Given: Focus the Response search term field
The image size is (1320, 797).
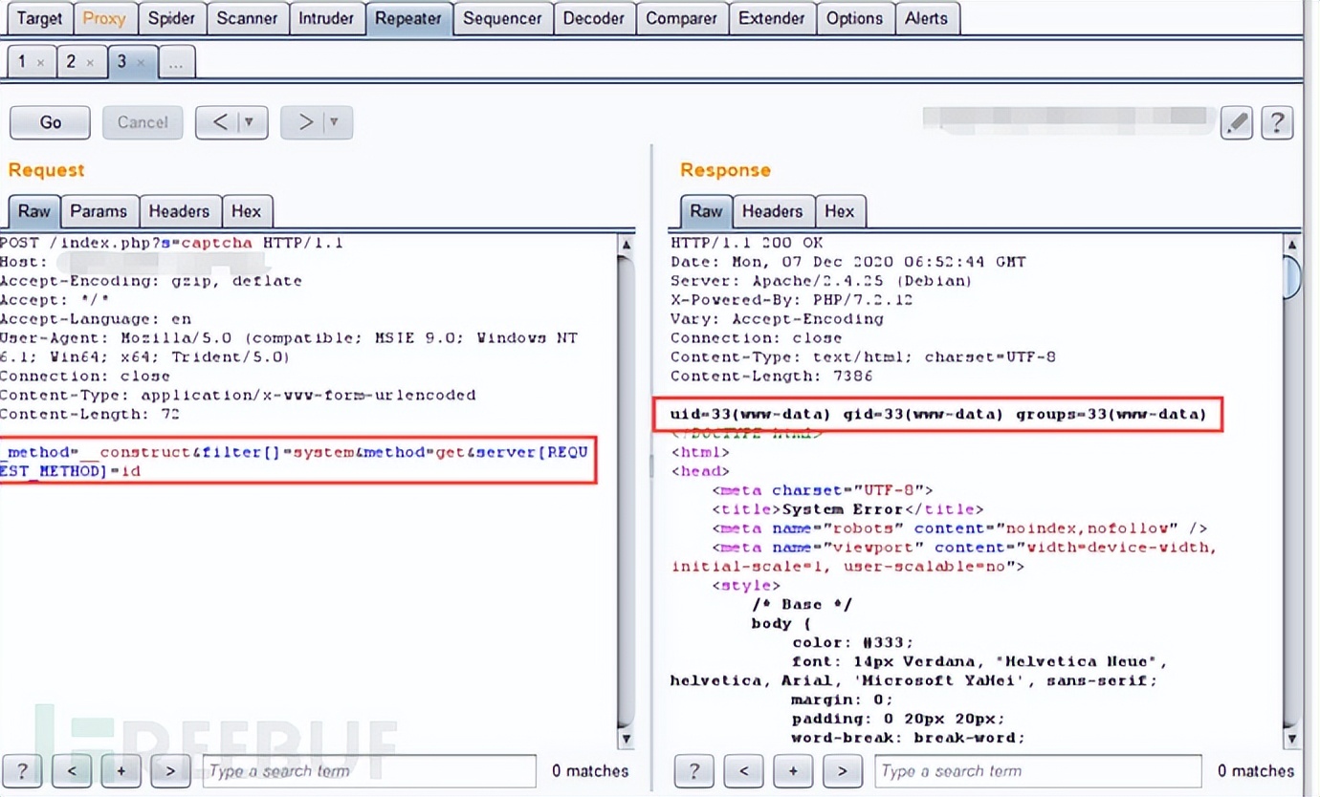Looking at the screenshot, I should [1039, 771].
